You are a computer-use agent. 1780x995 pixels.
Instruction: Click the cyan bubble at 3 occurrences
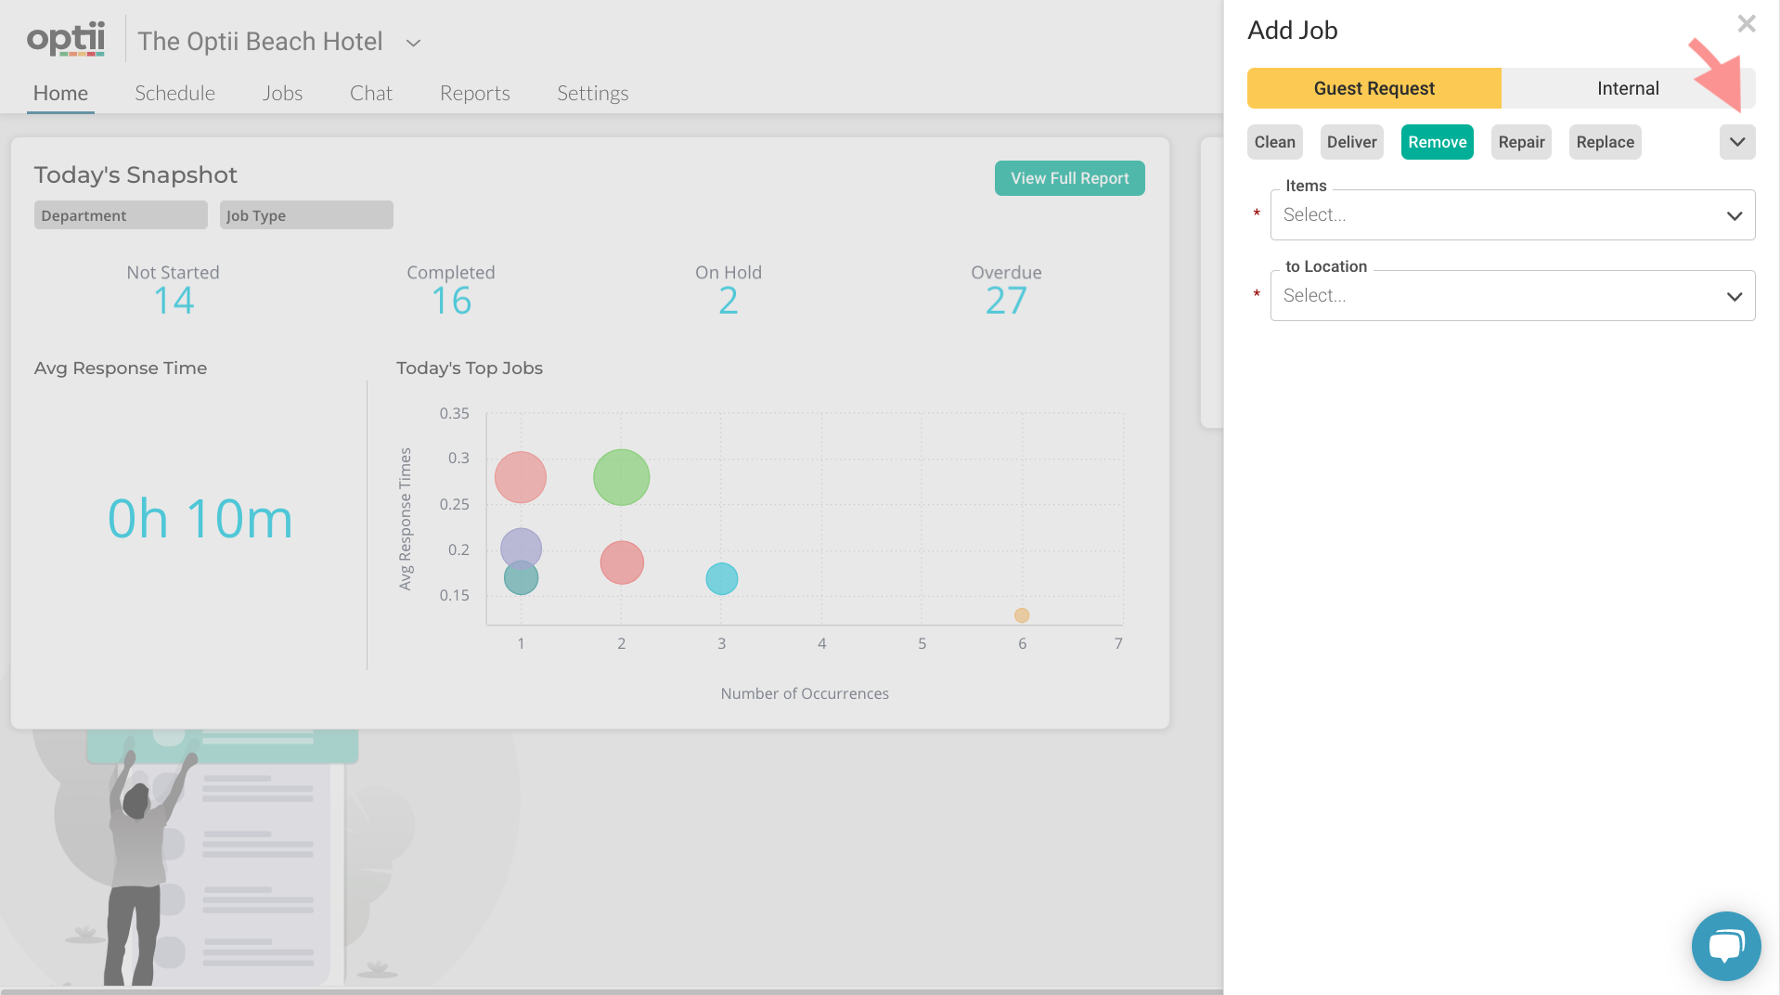click(721, 579)
